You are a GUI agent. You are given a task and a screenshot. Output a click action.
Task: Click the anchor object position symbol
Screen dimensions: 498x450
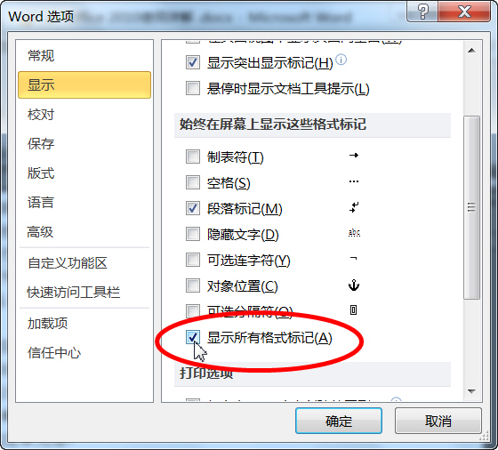[354, 285]
